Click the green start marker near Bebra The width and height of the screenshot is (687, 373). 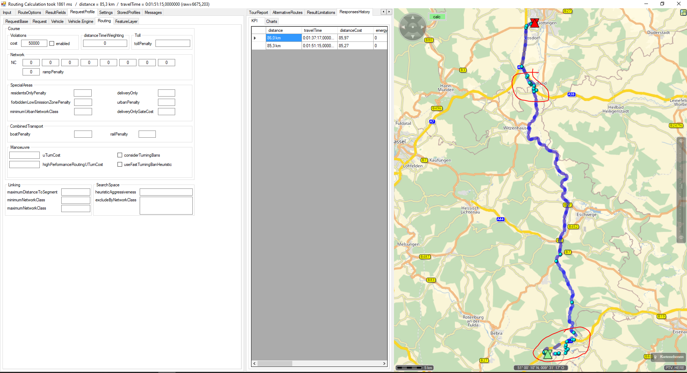click(x=547, y=354)
